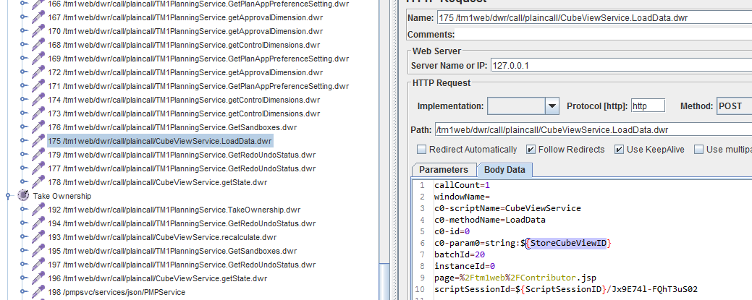
Task: Click the Name input field
Action: [x=594, y=18]
